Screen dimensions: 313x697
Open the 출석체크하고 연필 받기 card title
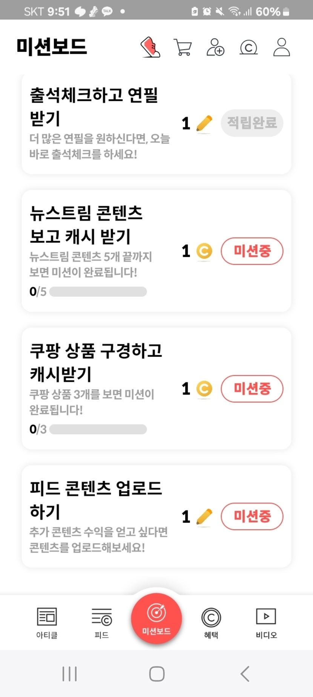(x=94, y=106)
